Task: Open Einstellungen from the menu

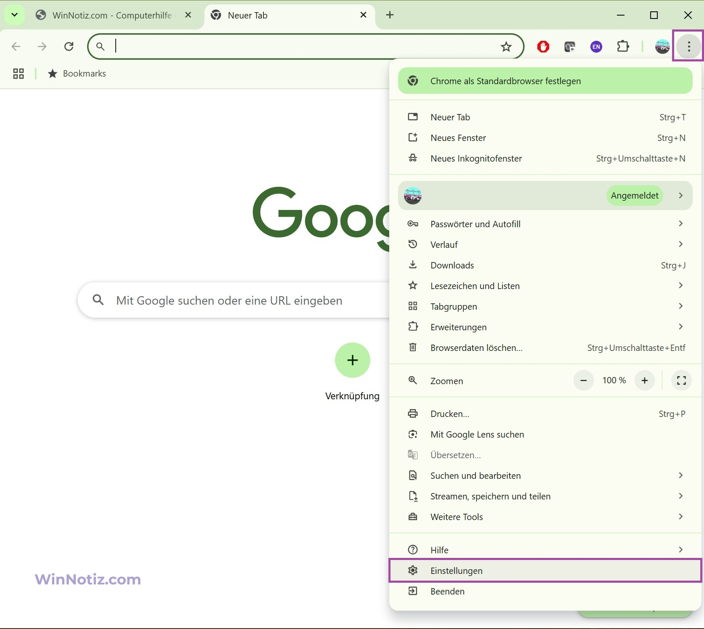Action: tap(545, 571)
